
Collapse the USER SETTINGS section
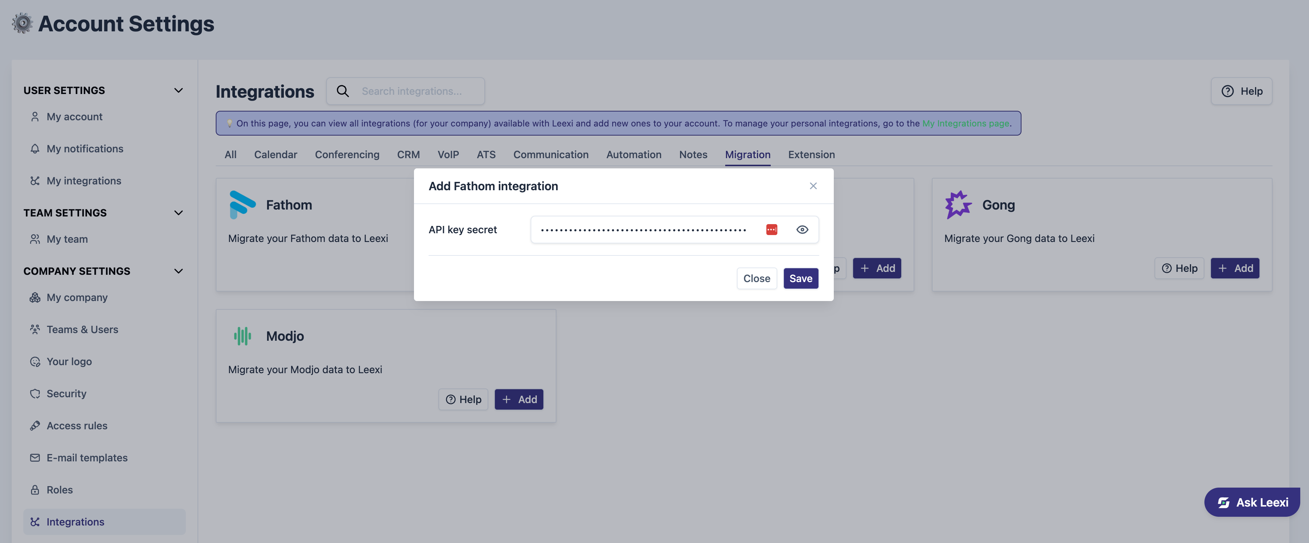[x=178, y=90]
